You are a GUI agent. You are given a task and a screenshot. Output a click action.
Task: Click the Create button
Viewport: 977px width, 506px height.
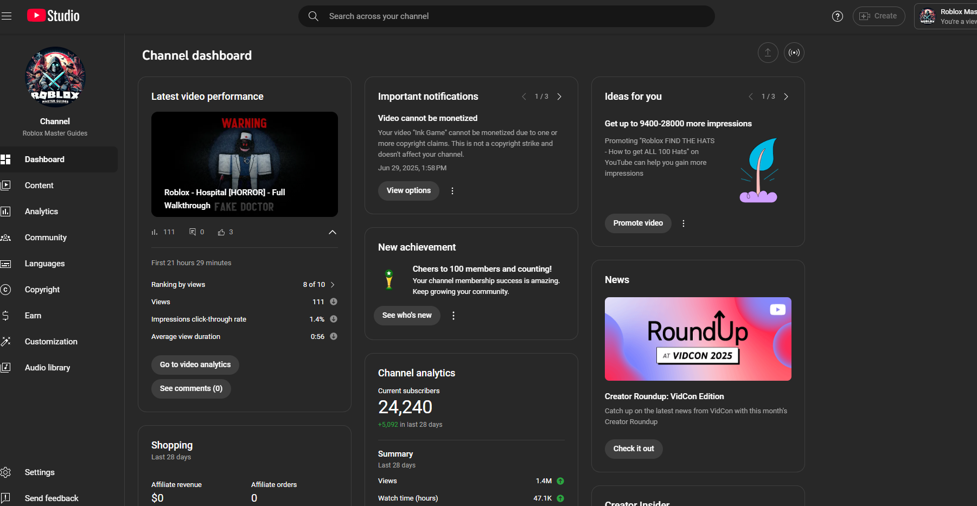(879, 16)
